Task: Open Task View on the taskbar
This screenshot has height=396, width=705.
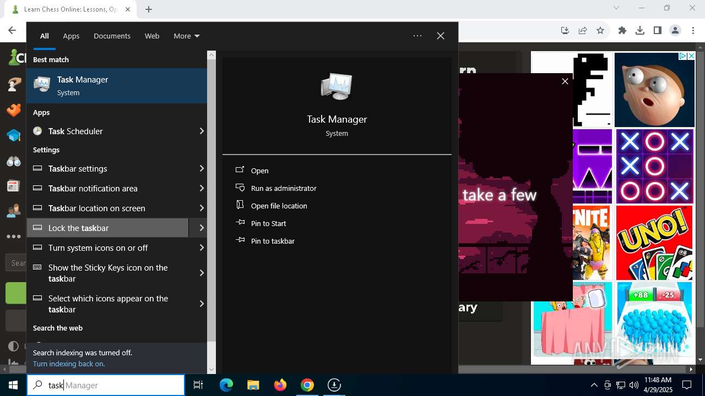Action: pyautogui.click(x=198, y=385)
